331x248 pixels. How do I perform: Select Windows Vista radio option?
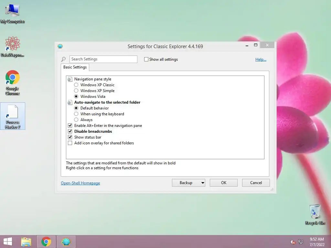pos(76,96)
